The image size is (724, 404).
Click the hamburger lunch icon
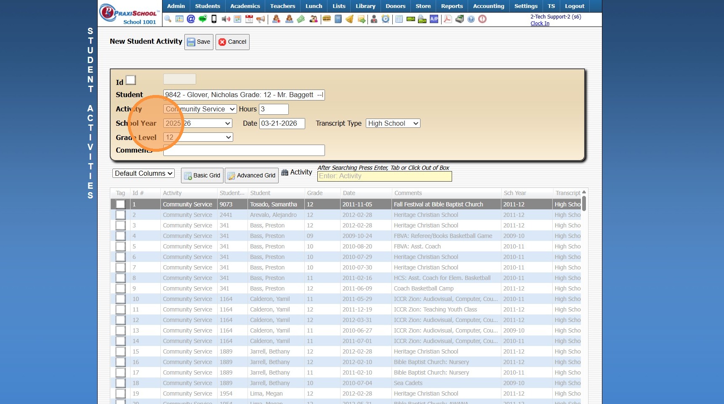pyautogui.click(x=327, y=19)
